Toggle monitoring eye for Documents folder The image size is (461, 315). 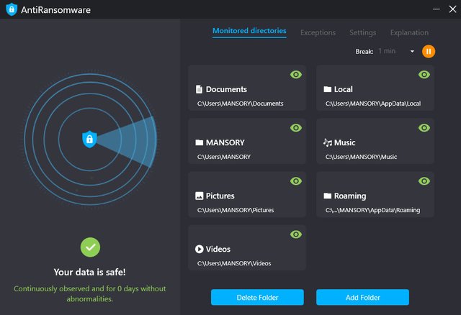point(296,75)
